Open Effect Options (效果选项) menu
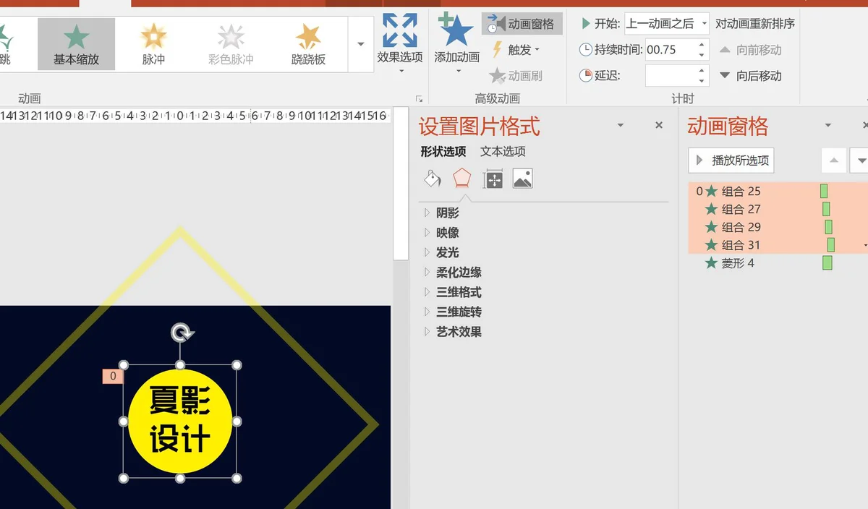 pyautogui.click(x=400, y=43)
